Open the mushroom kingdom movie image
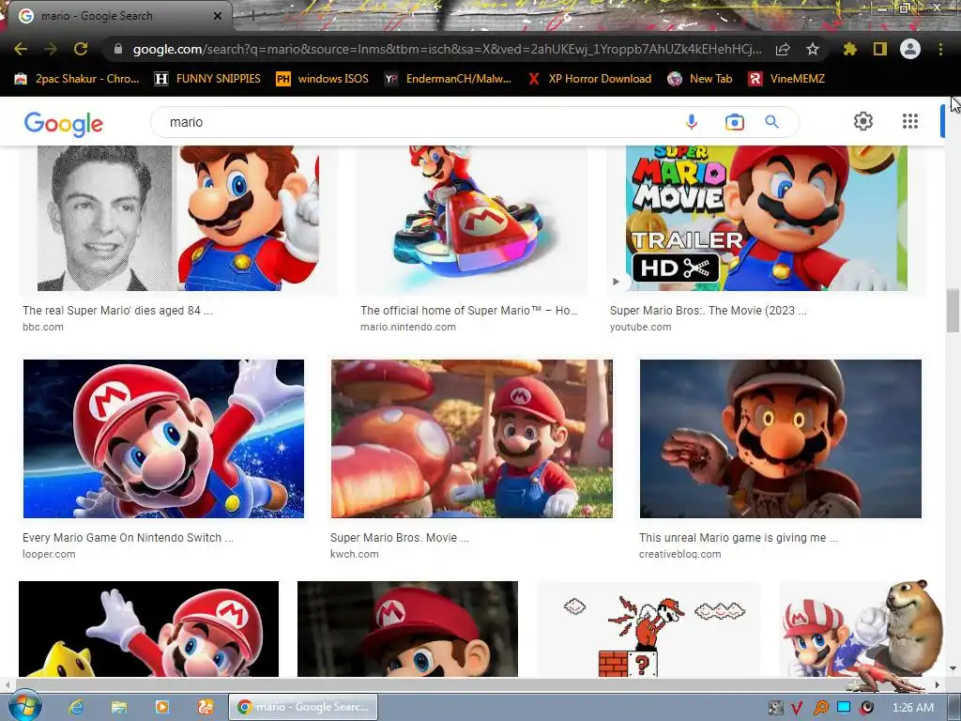 [x=472, y=439]
